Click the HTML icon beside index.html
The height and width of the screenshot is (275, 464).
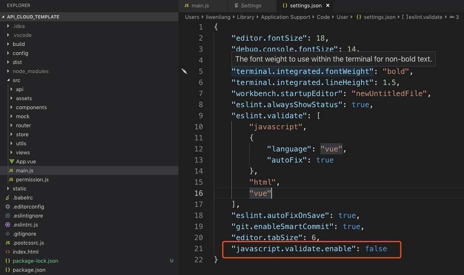tap(8, 252)
